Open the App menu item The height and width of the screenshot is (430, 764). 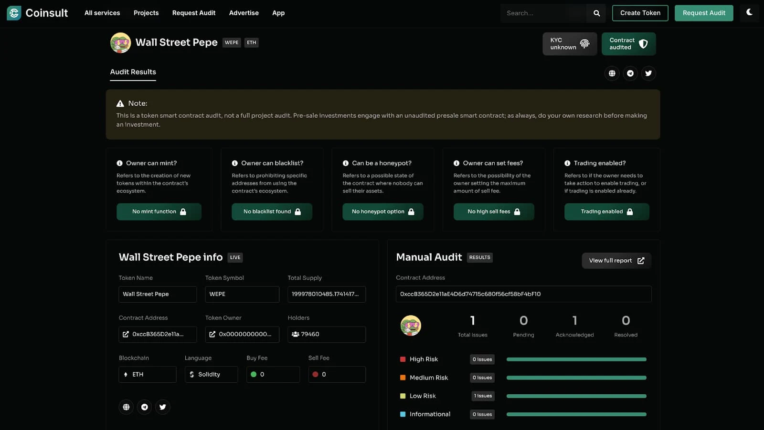coord(278,13)
